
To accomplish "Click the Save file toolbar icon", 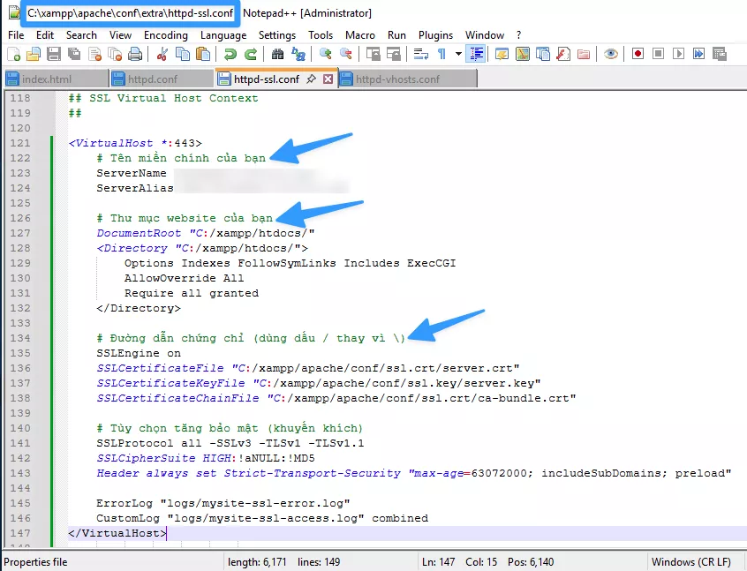I will pyautogui.click(x=54, y=54).
